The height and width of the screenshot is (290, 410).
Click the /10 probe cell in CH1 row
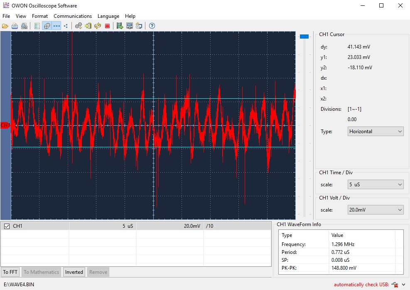click(x=237, y=226)
